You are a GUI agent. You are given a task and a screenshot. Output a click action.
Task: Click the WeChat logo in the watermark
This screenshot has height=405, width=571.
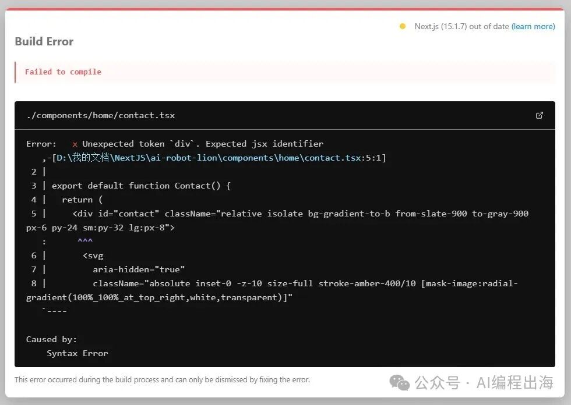[x=400, y=382]
